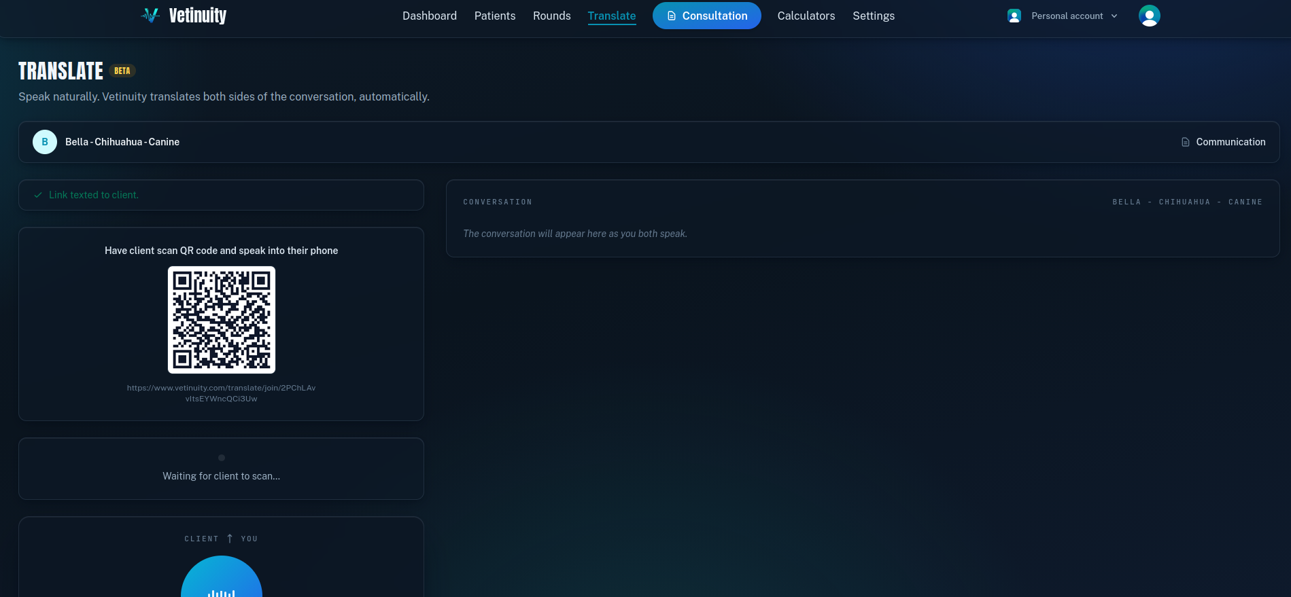
Task: Click 'Waiting for client to scan...' status text
Action: (x=222, y=476)
